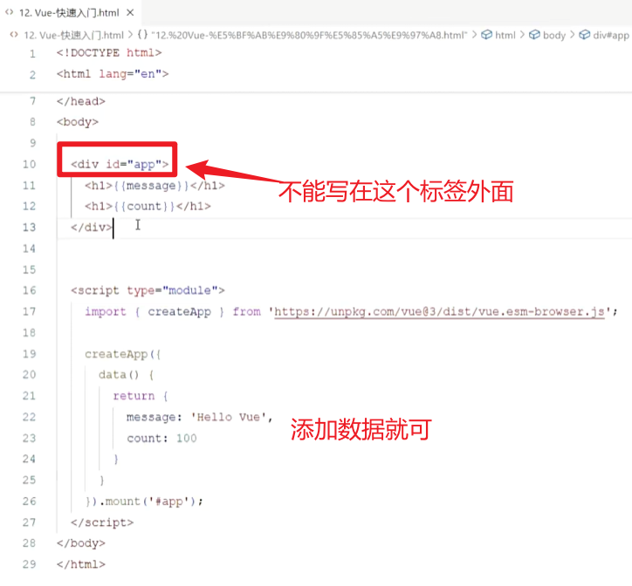Screen dimensions: 632x586
Task: Click line number 16 in the gutter
Action: 29,290
